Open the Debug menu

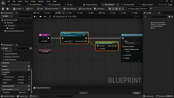pyautogui.click(x=33, y=1)
